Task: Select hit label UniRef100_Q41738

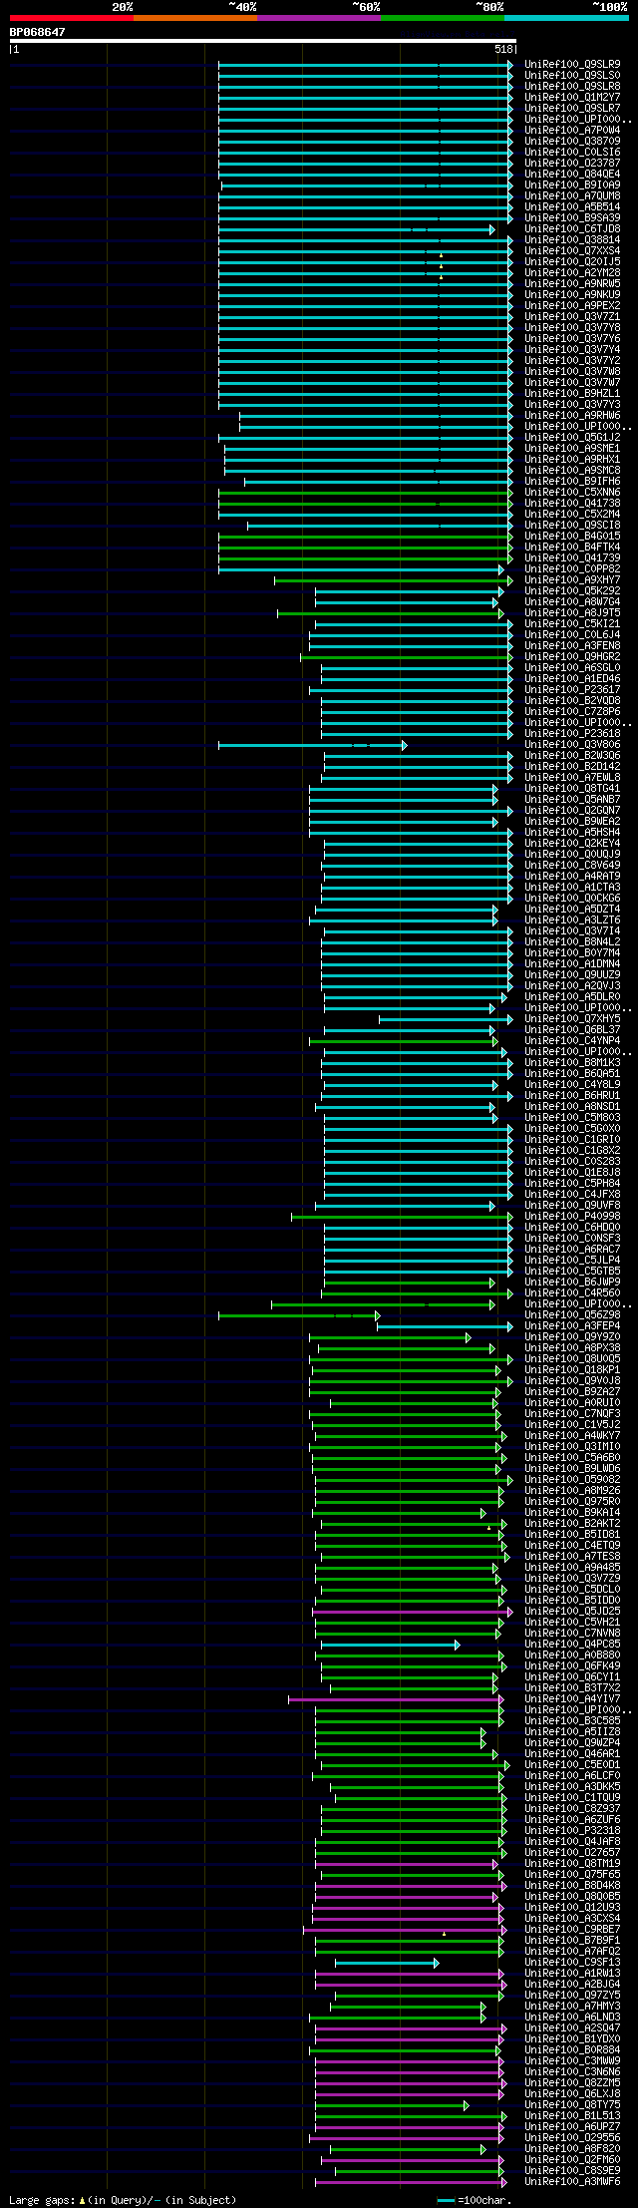Action: click(572, 503)
